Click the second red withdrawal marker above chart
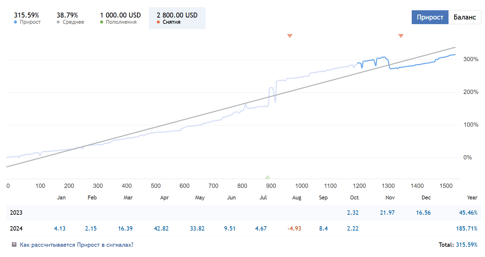485x257 pixels. point(401,36)
